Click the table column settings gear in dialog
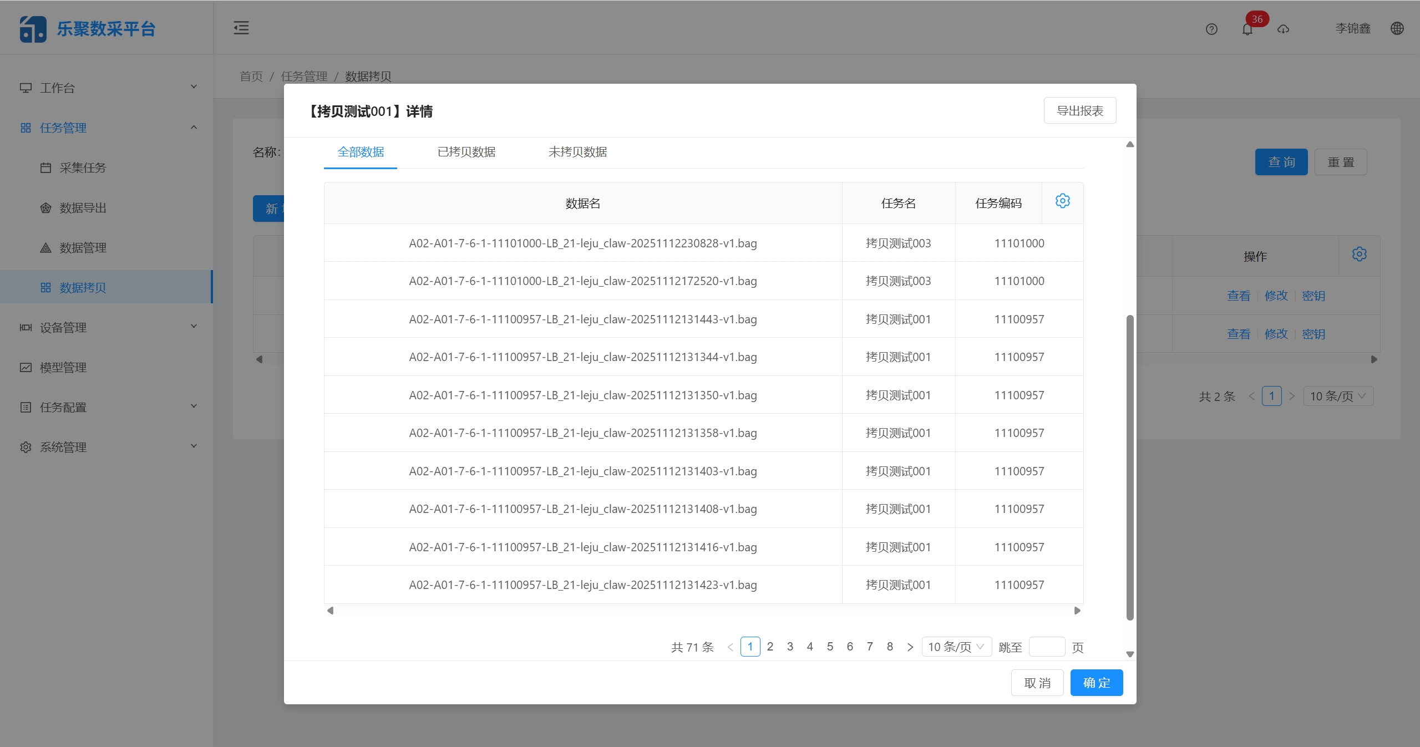The height and width of the screenshot is (747, 1420). point(1062,201)
